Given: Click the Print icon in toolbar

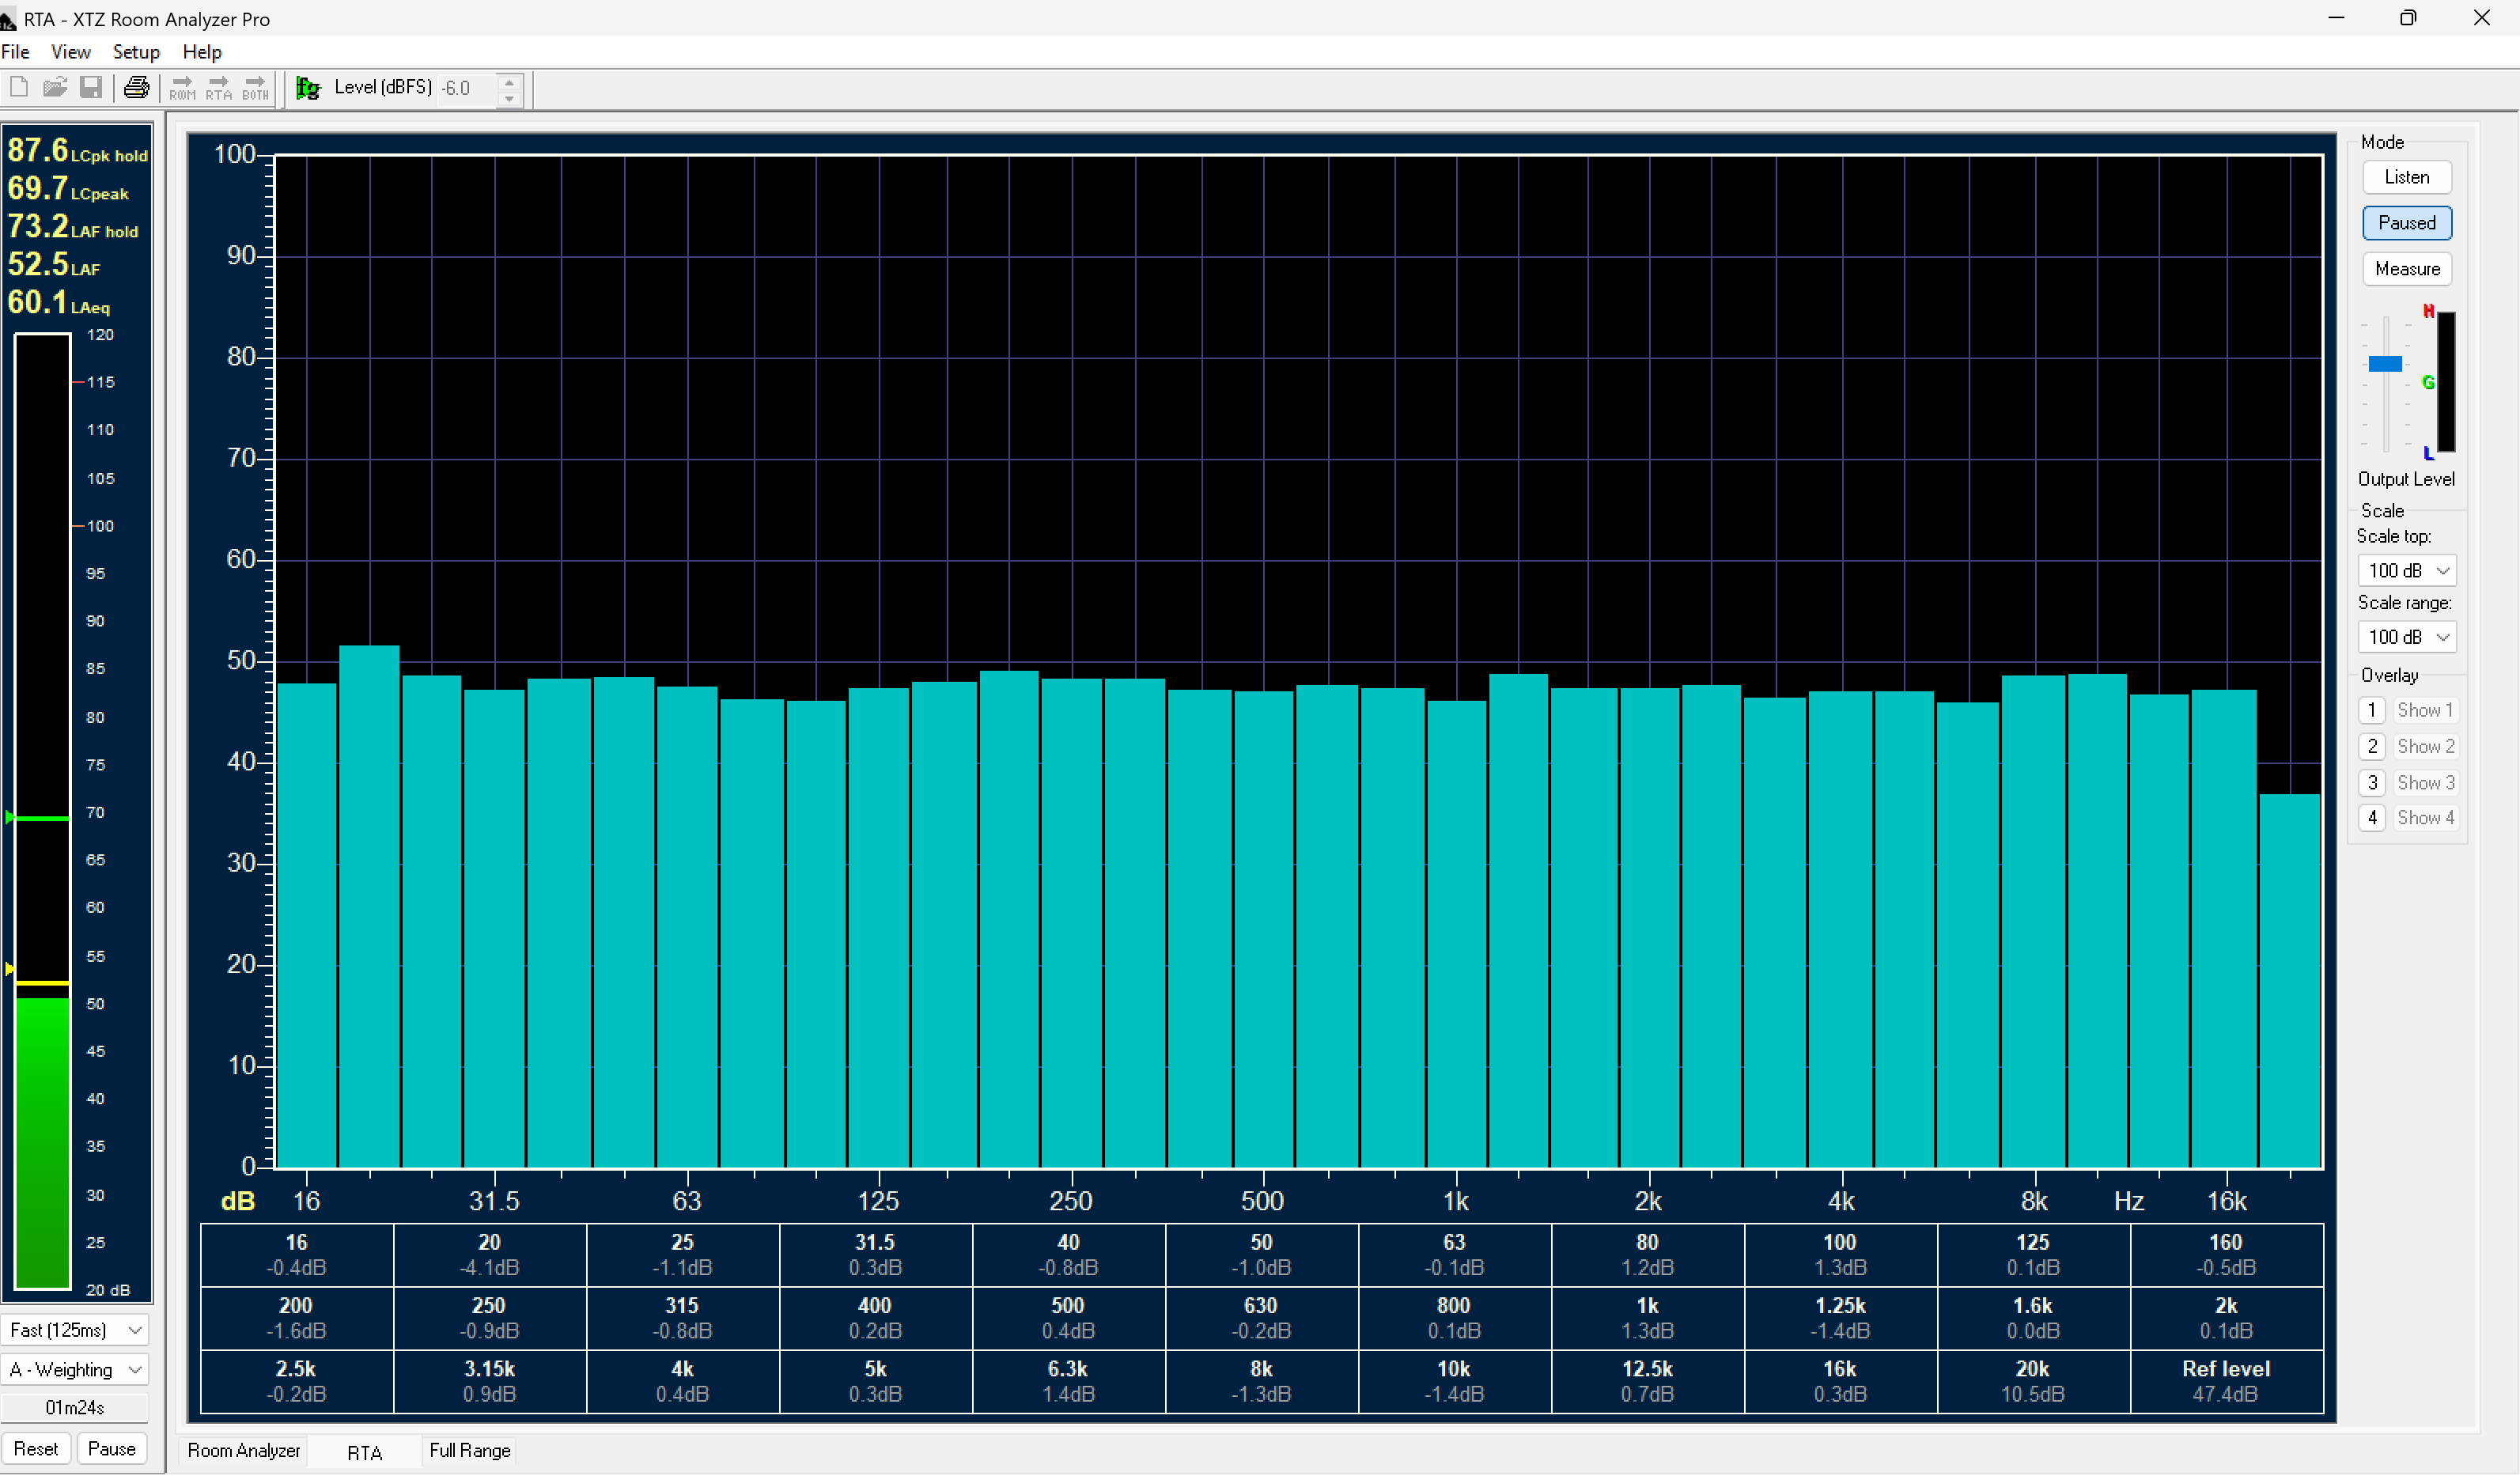Looking at the screenshot, I should 137,88.
